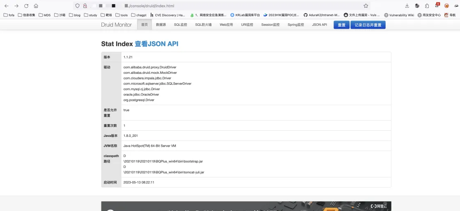
Task: Open the MD5 bookmark folder
Action: click(44, 15)
